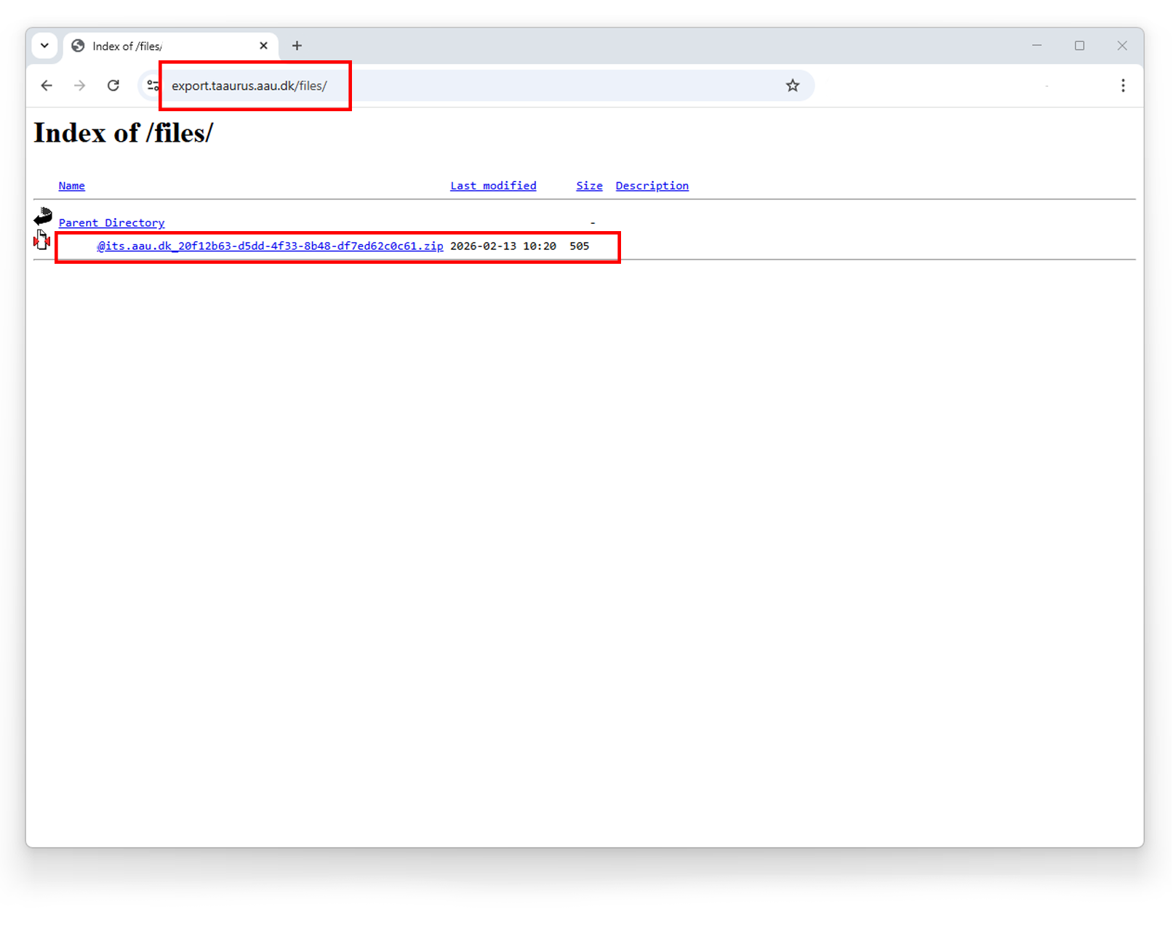Viewport: 1173px width, 928px height.
Task: Sort listing by Description
Action: click(652, 185)
